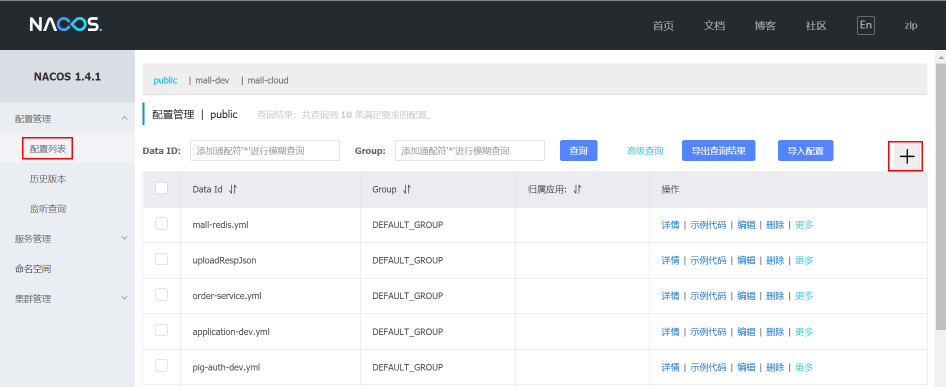Sort by 归属应用 column
946x387 pixels.
(x=577, y=189)
